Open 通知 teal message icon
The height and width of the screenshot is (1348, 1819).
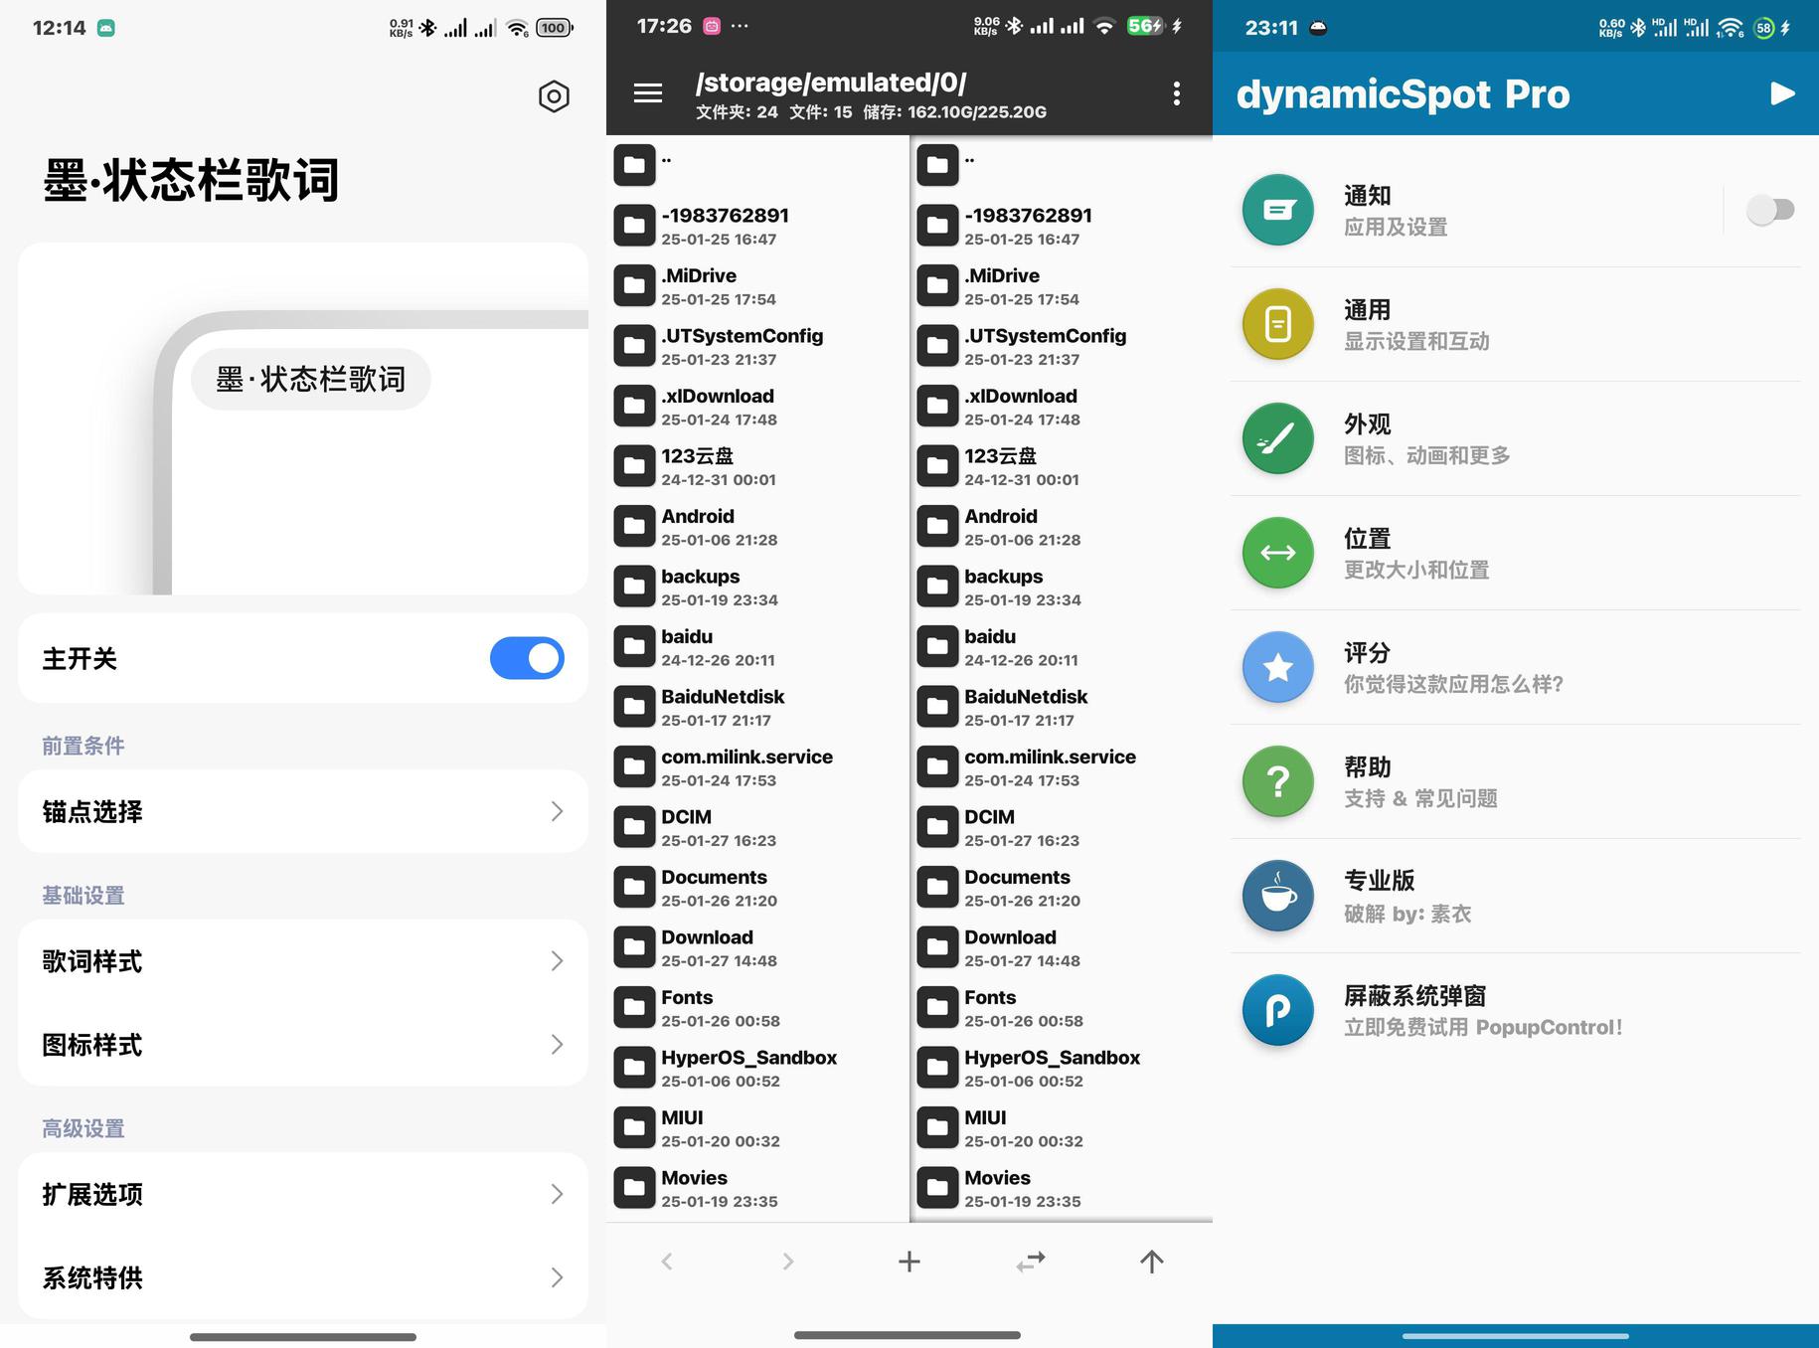pos(1278,210)
